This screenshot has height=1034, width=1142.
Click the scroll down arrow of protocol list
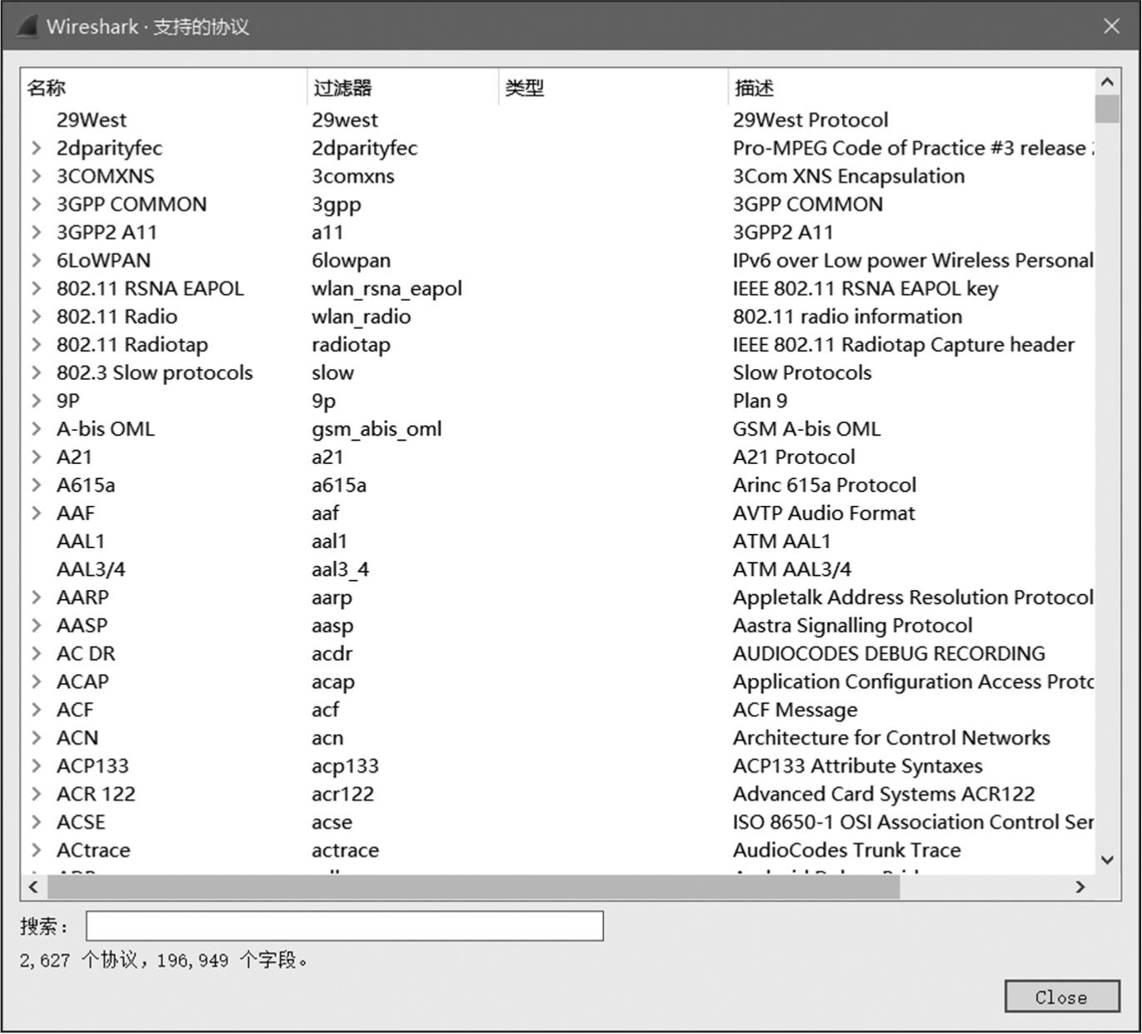[1107, 860]
